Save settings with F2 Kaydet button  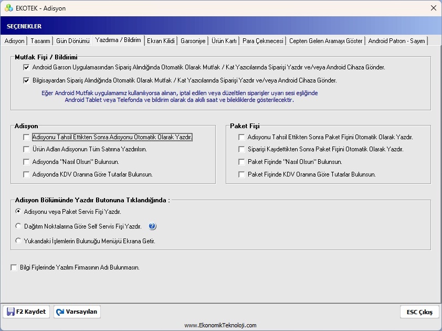[26, 312]
